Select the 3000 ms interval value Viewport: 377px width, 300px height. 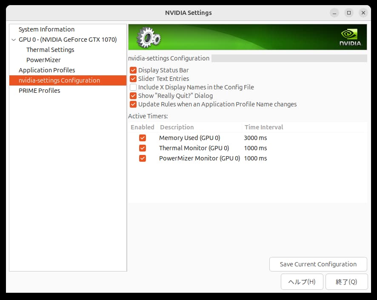point(255,138)
